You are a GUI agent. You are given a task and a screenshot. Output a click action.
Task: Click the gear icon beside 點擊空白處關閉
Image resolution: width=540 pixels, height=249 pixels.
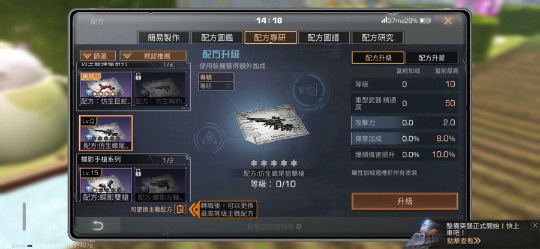(x=299, y=227)
